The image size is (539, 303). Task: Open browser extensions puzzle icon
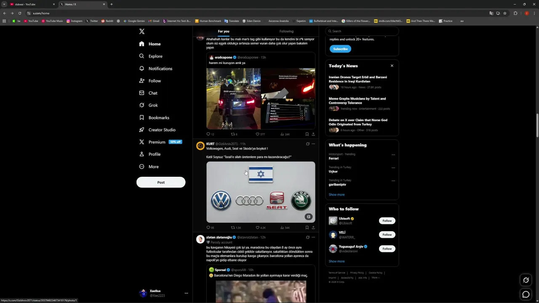coord(515,13)
